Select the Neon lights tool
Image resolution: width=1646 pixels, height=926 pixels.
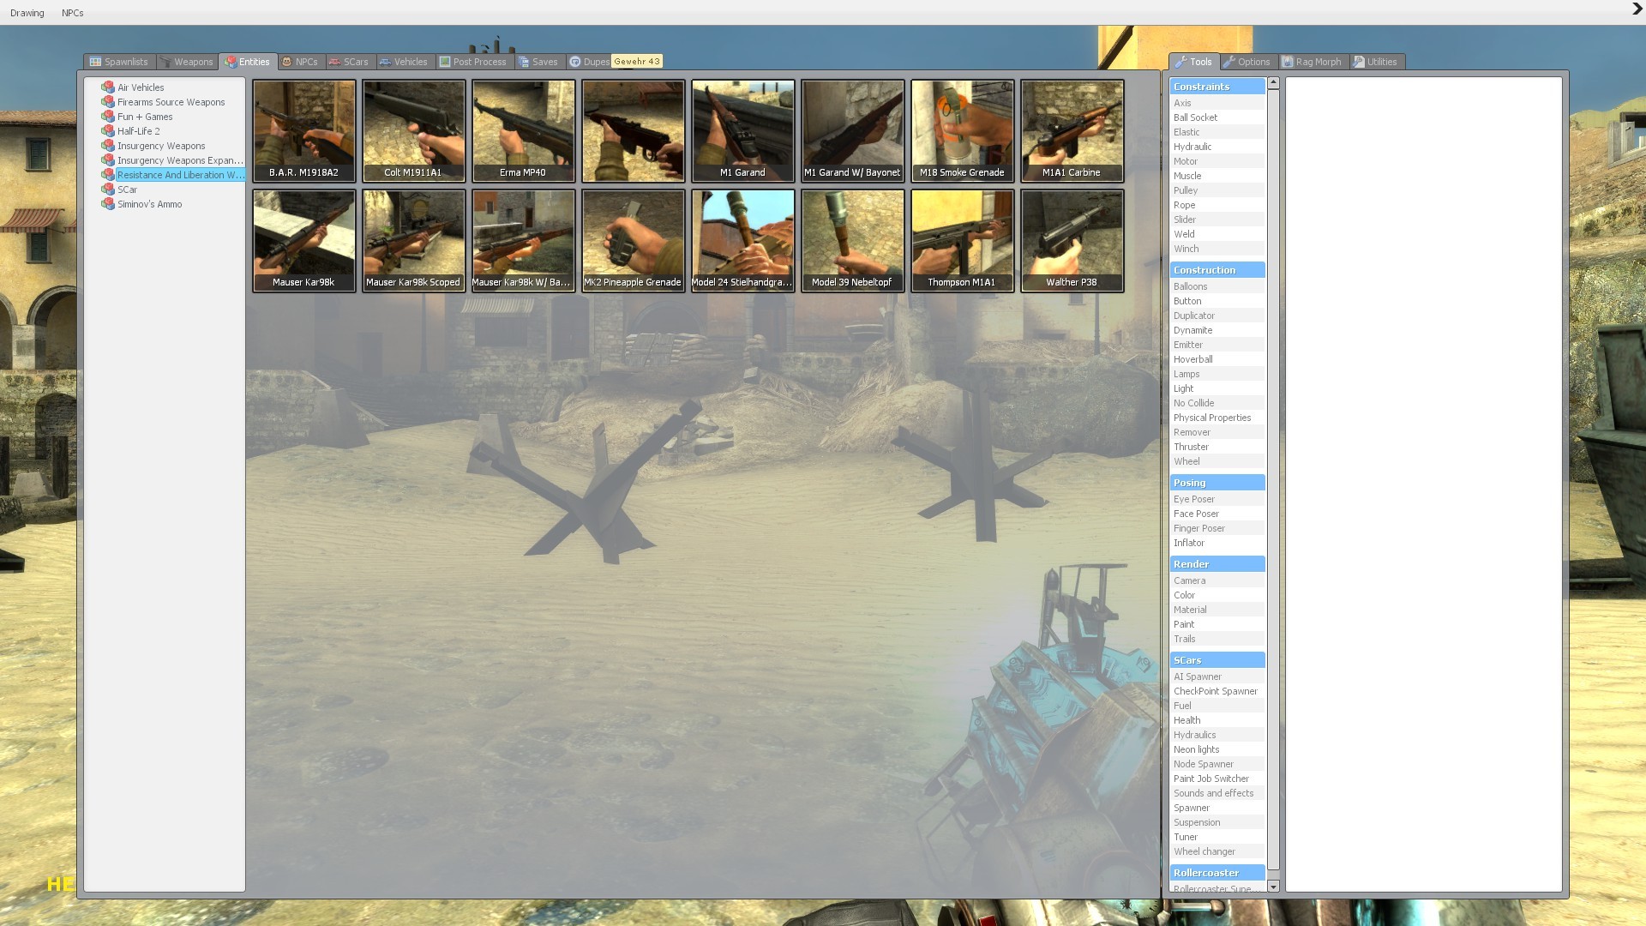(x=1217, y=749)
